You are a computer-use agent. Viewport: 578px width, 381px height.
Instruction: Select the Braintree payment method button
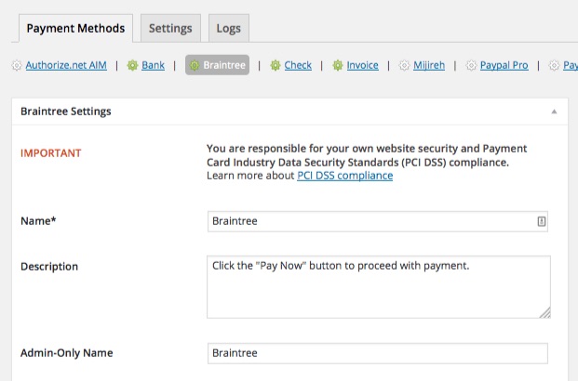pyautogui.click(x=217, y=65)
